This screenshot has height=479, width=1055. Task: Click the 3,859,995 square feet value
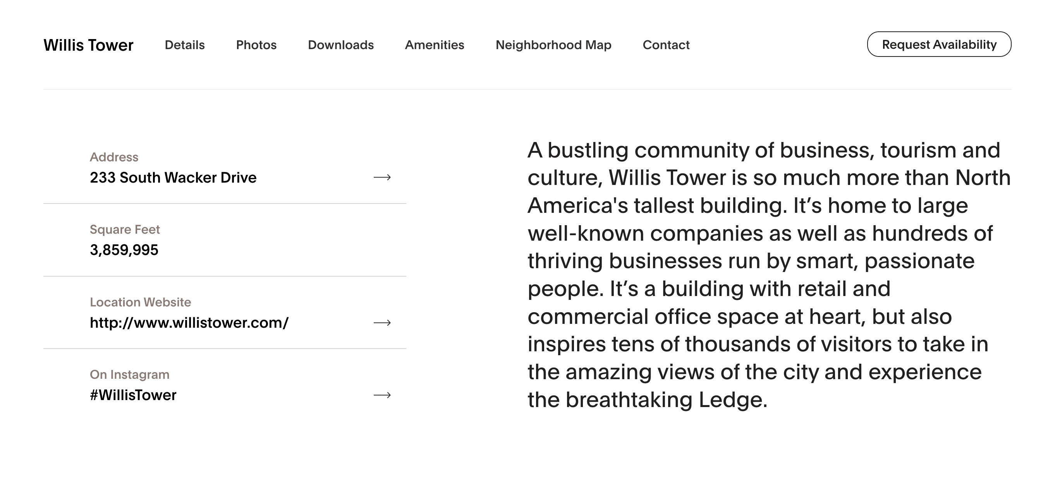[x=124, y=250]
